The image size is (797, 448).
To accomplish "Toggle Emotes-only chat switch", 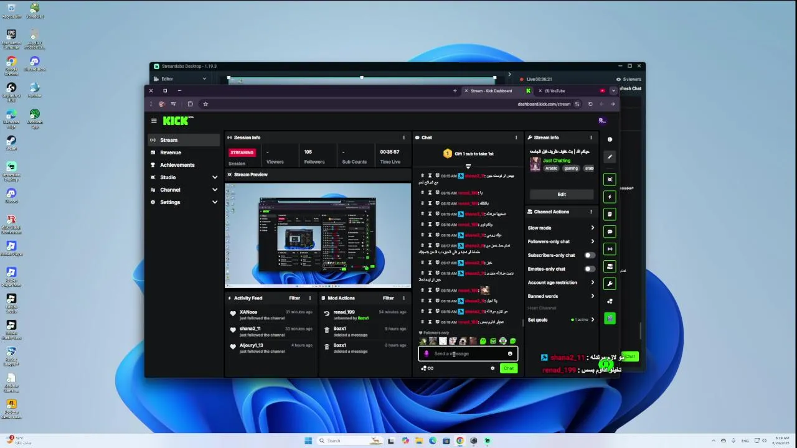I will (x=589, y=269).
